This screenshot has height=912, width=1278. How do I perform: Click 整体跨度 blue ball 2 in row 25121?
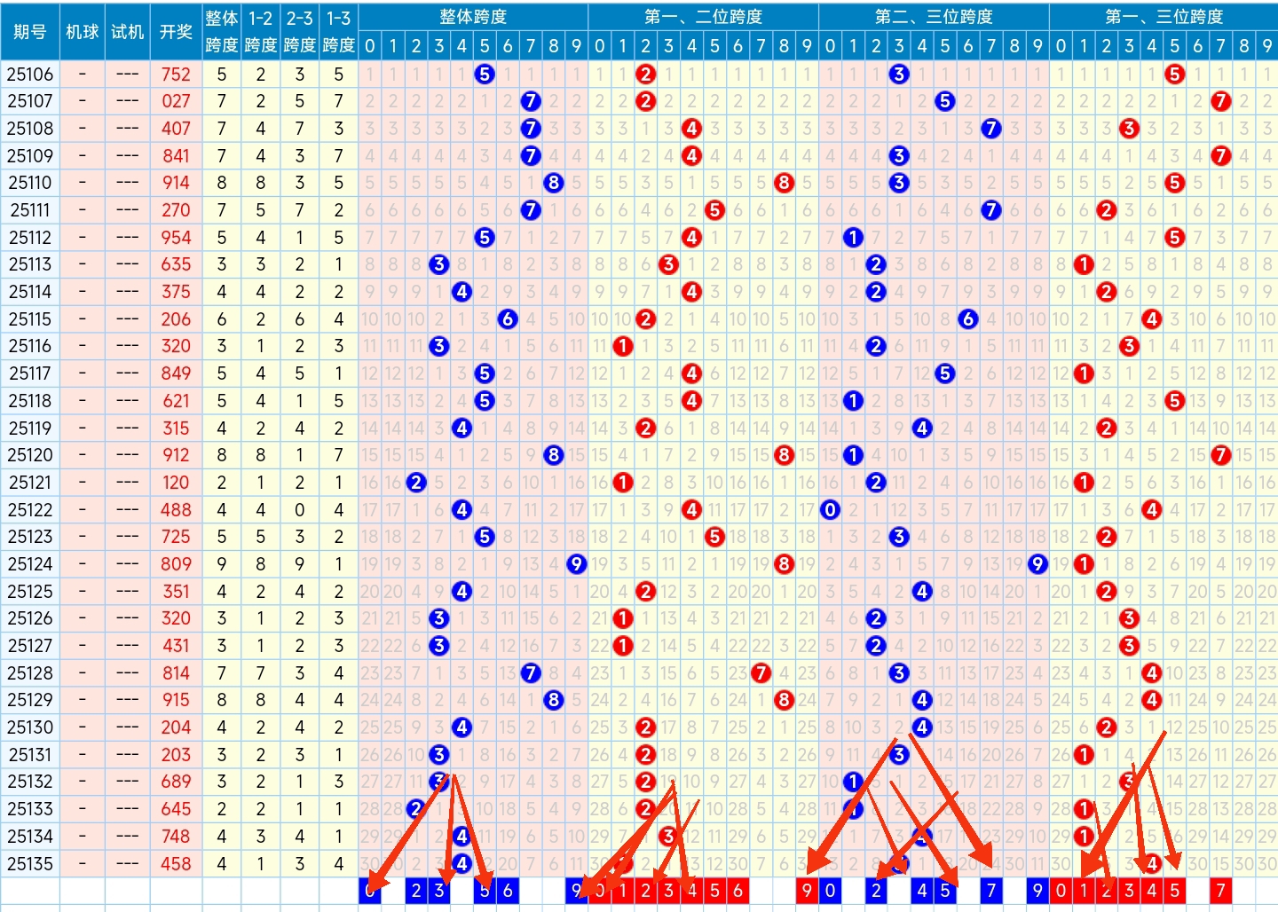pyautogui.click(x=415, y=483)
